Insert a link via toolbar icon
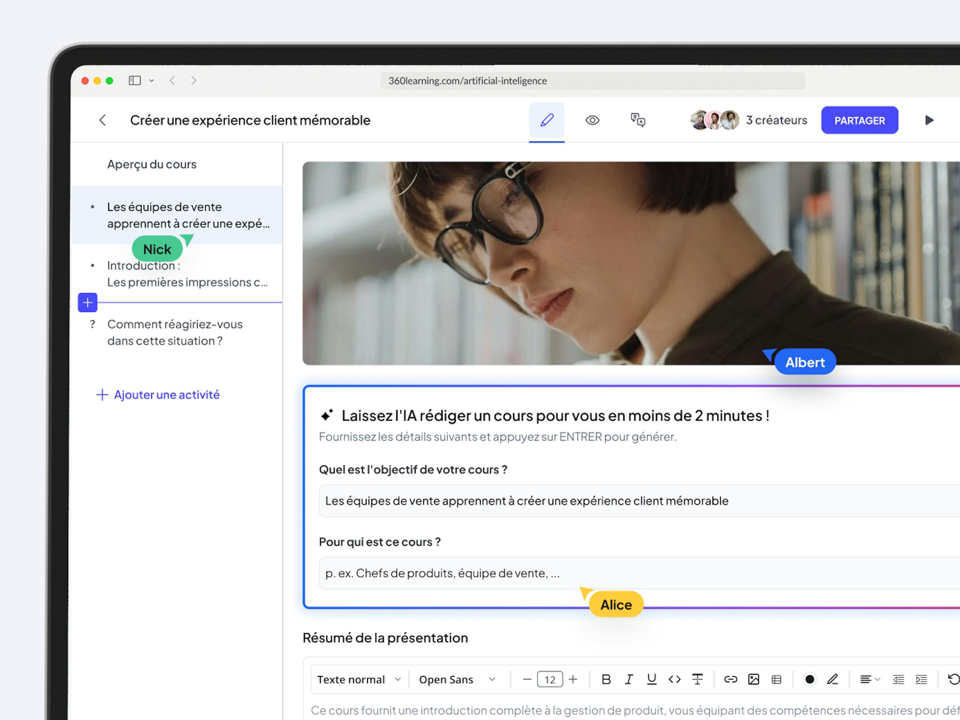The height and width of the screenshot is (720, 960). (x=731, y=679)
